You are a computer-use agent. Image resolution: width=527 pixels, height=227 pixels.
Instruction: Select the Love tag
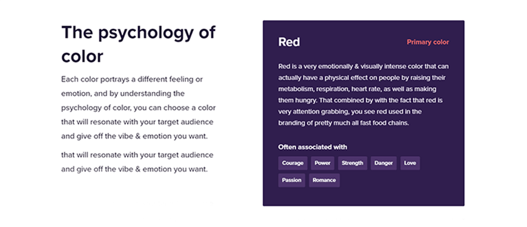click(x=410, y=163)
